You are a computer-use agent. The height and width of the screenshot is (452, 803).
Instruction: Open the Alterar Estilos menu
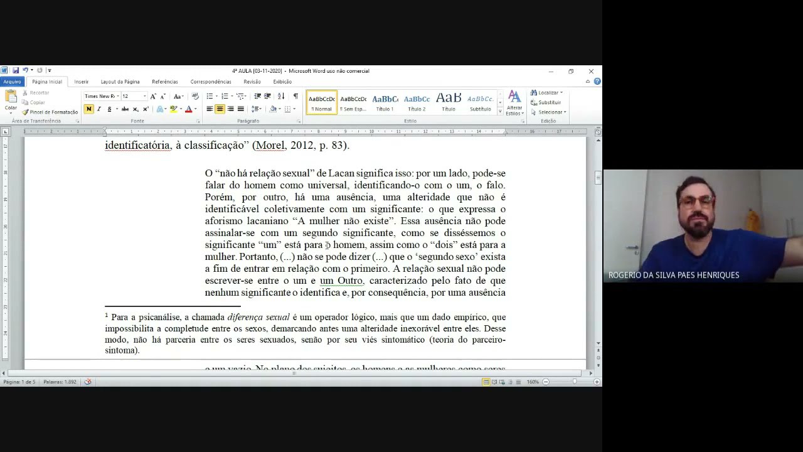pos(514,103)
